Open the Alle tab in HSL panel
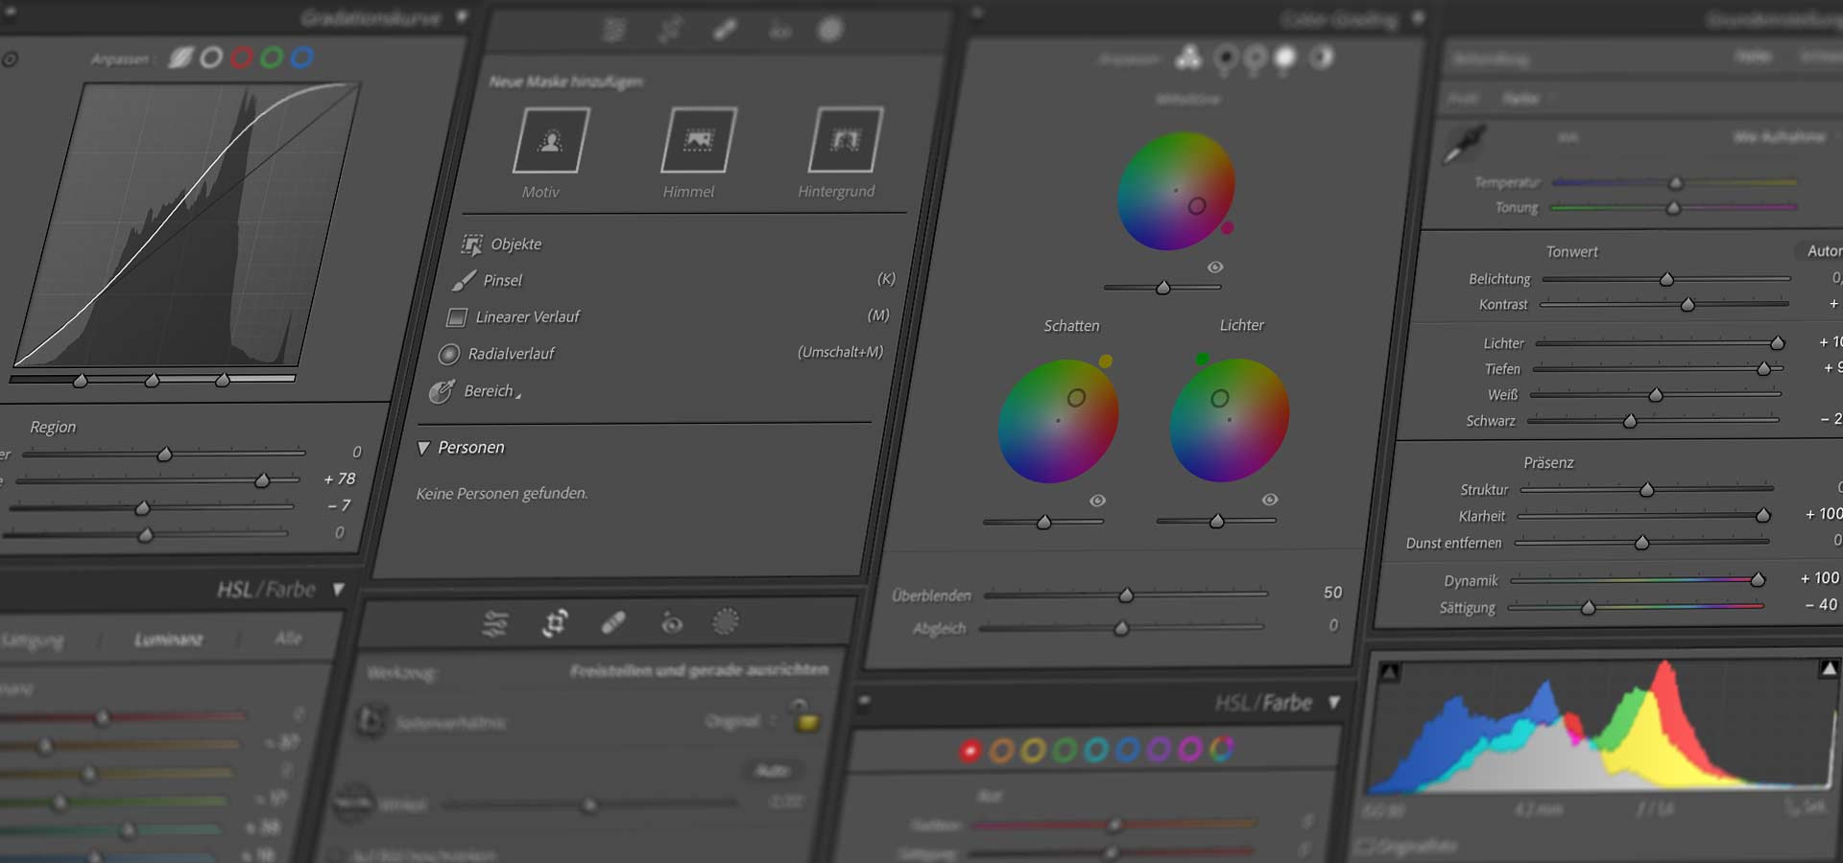The width and height of the screenshot is (1843, 863). 288,638
